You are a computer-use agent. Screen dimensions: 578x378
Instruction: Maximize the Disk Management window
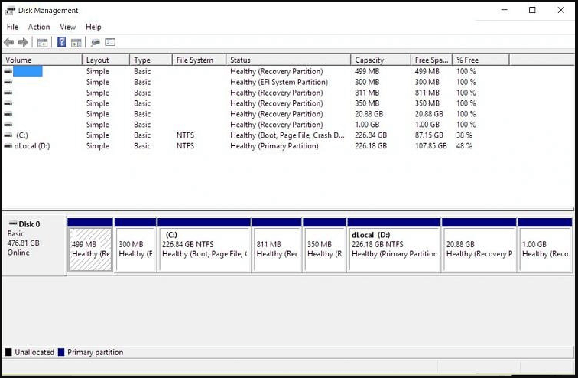coord(532,10)
